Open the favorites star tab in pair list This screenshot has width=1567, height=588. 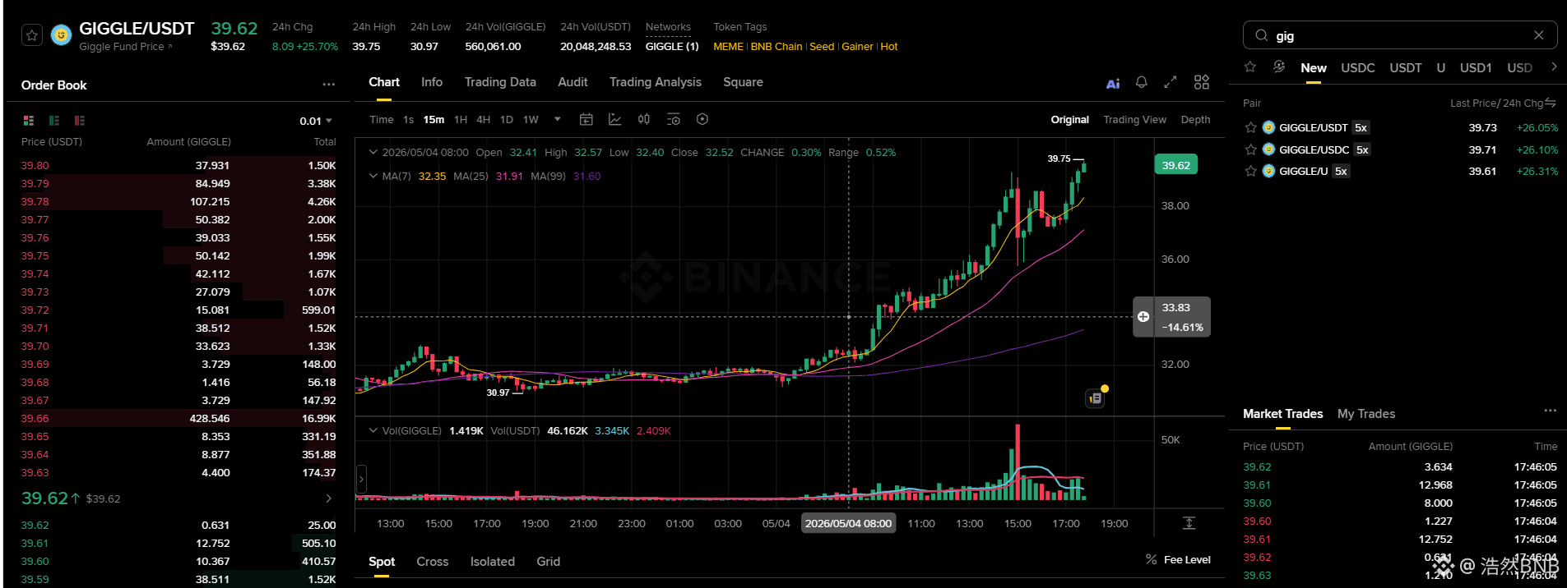pos(1250,67)
